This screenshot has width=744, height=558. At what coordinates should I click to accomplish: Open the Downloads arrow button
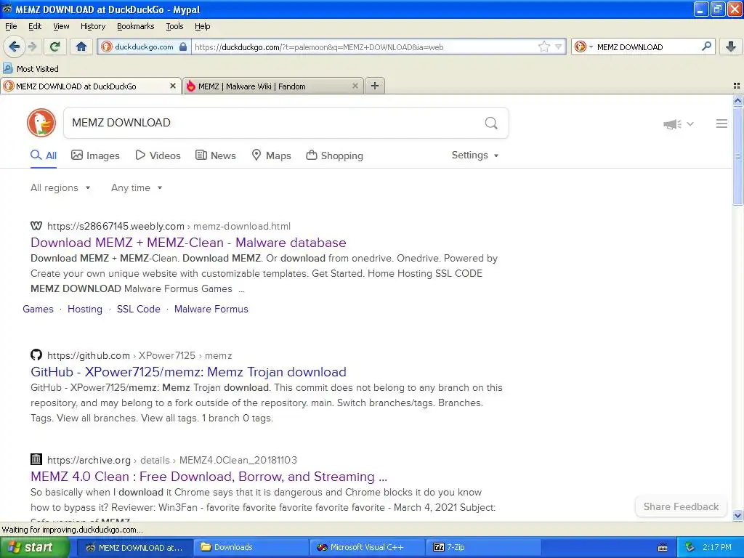point(731,46)
